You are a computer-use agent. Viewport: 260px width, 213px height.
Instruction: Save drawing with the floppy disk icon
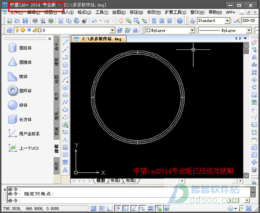point(25,21)
